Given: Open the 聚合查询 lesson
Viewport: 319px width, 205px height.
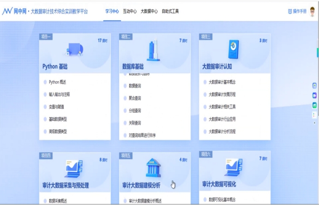Looking at the screenshot, I should (x=135, y=98).
